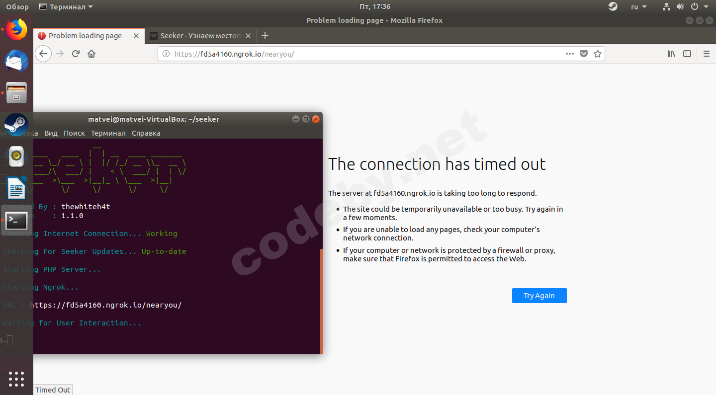Open the Files manager in the dock
Viewport: 716px width, 395px height.
click(x=16, y=93)
